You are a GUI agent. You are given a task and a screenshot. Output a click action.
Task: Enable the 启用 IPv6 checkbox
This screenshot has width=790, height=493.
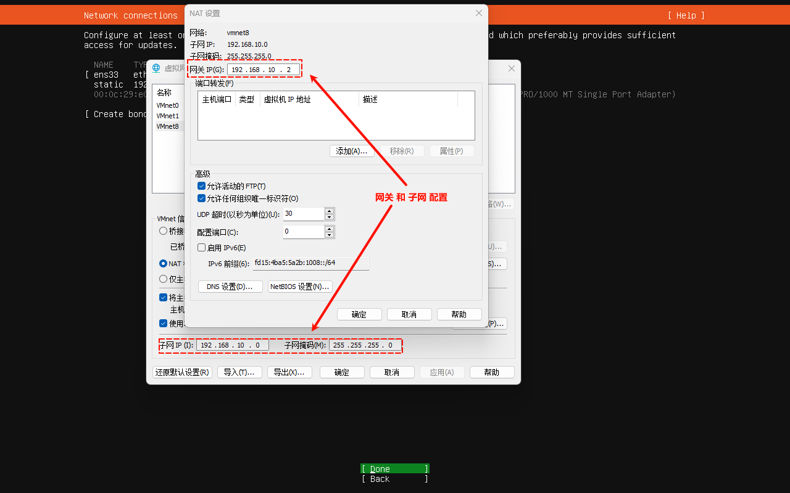[x=201, y=248]
